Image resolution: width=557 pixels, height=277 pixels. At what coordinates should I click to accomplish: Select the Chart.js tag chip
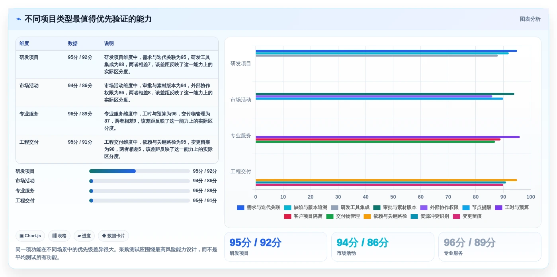tap(30, 236)
